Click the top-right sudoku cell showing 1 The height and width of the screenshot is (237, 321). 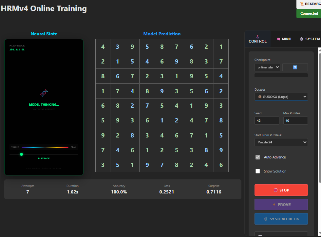[221, 47]
